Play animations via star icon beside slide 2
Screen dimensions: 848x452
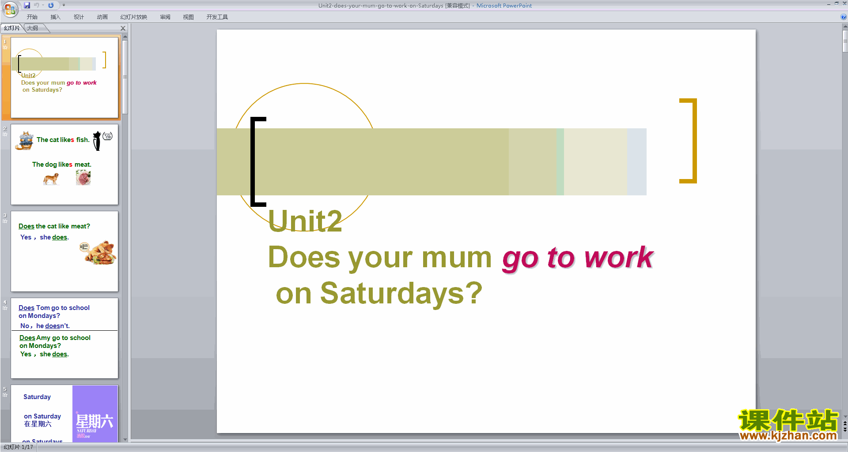[5, 134]
